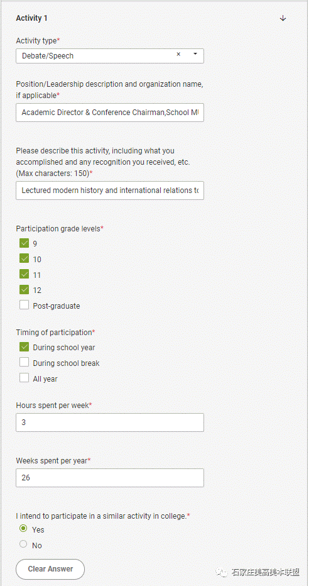Uncheck grade level 11

point(24,274)
